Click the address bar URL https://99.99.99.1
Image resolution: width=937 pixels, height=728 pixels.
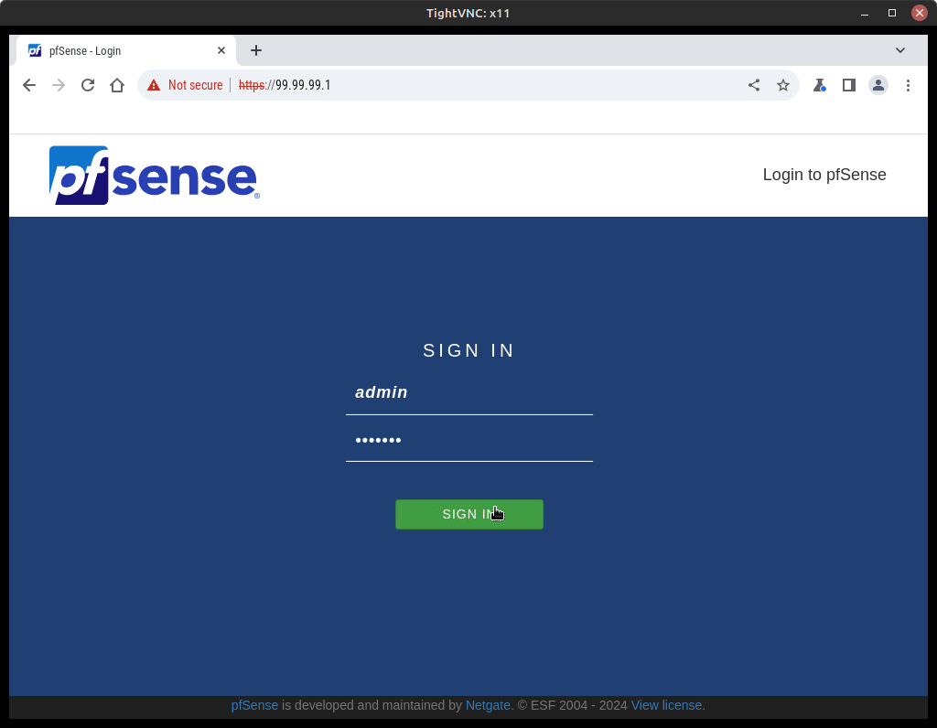tap(285, 85)
